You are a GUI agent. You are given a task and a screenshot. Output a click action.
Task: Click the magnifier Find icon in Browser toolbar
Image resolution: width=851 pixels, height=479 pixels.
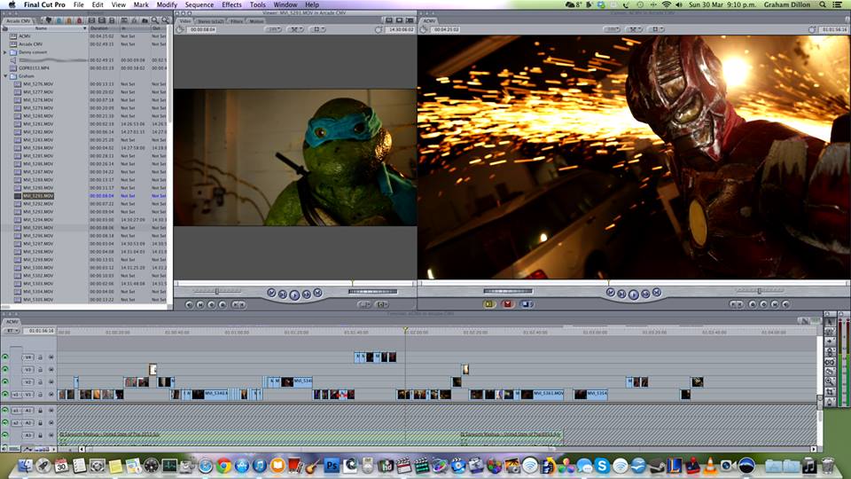[x=155, y=20]
